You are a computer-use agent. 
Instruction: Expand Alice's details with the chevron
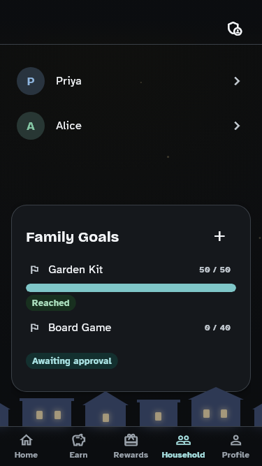237,126
